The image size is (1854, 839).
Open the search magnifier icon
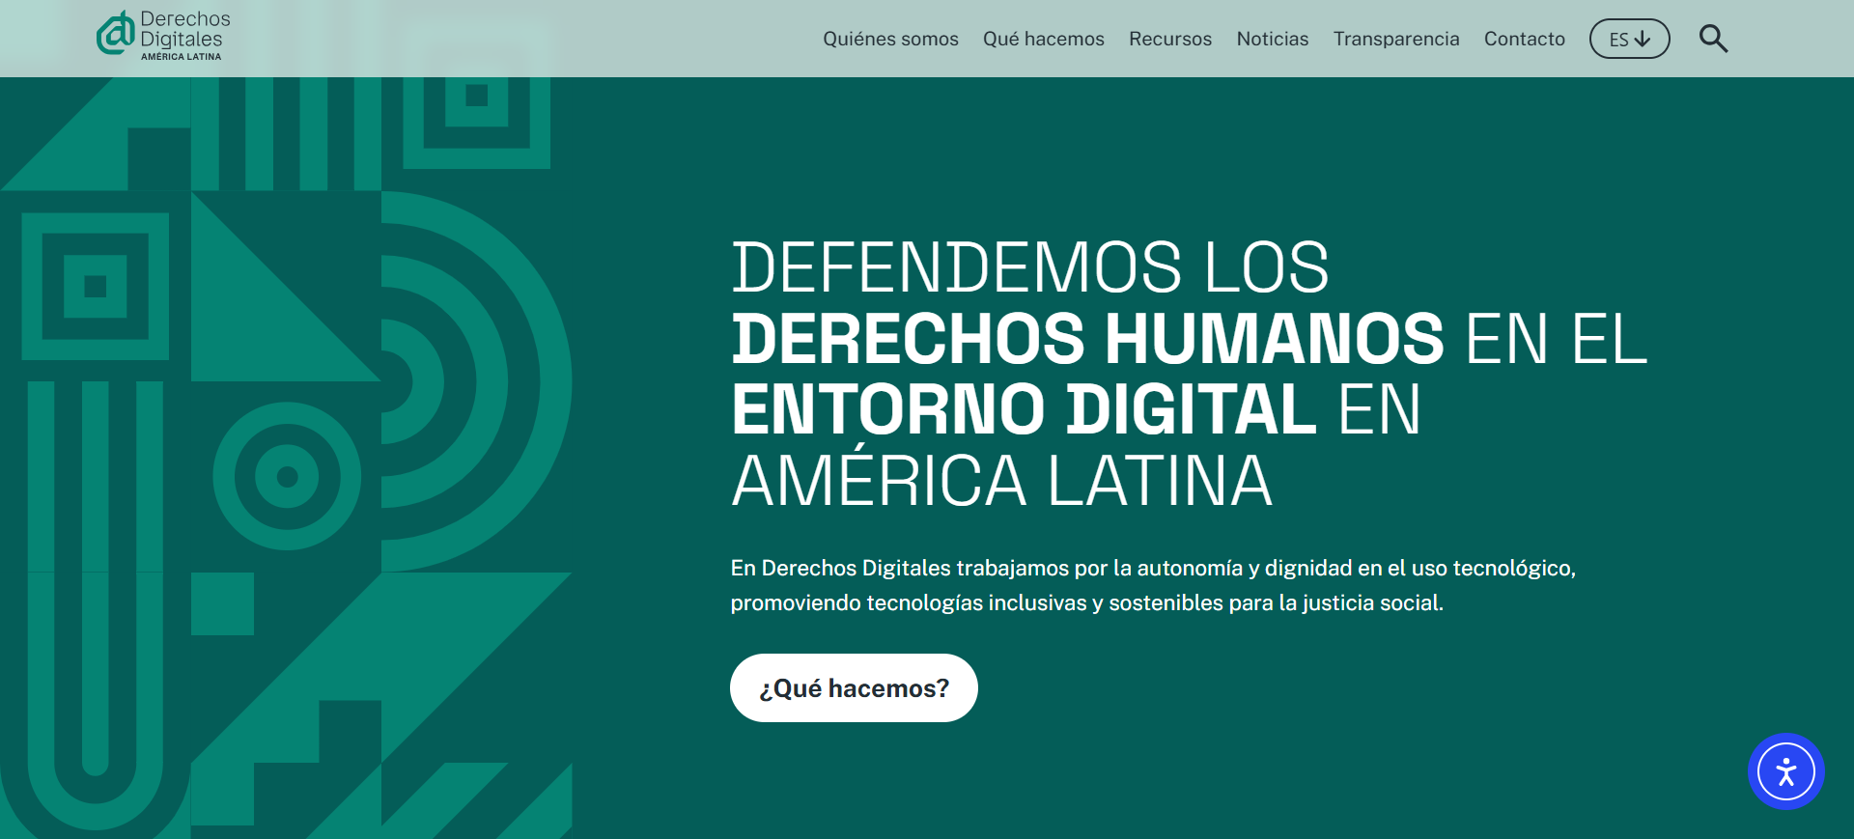[1713, 39]
